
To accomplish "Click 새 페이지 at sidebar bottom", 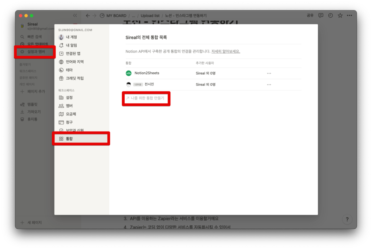I will [x=31, y=222].
